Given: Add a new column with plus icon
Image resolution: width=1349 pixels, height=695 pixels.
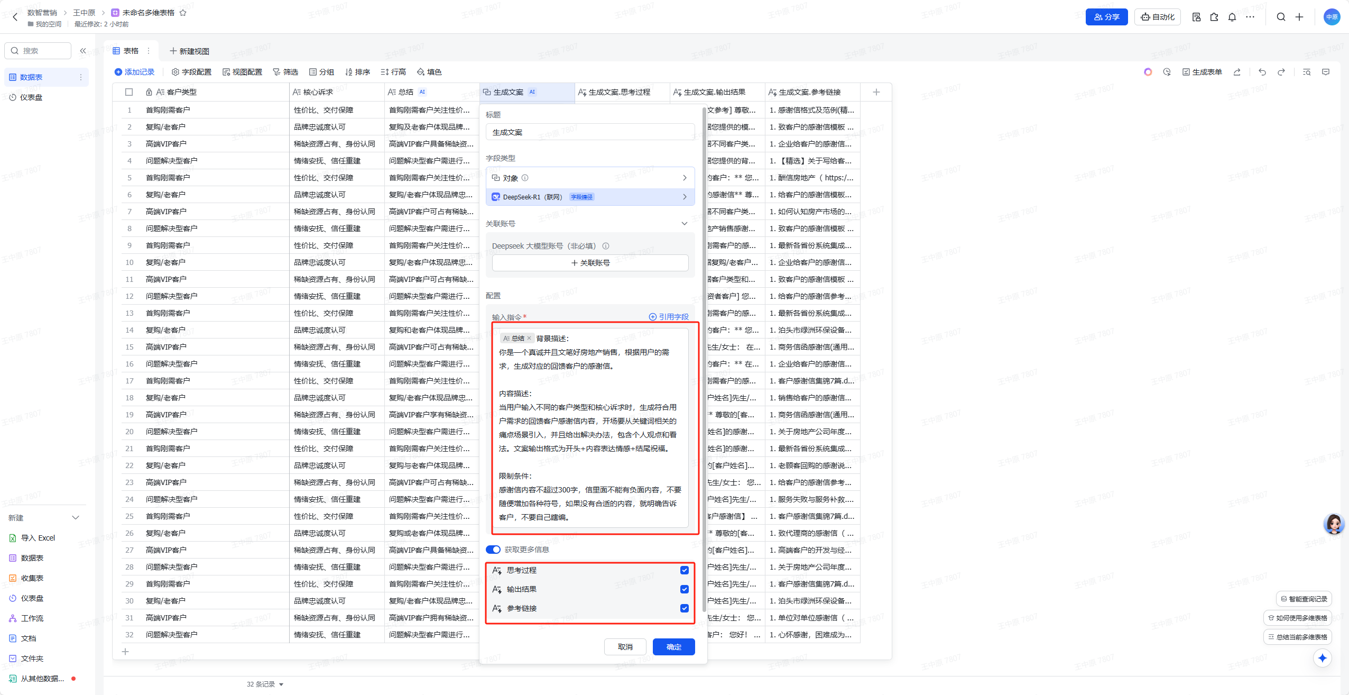Looking at the screenshot, I should click(x=876, y=92).
